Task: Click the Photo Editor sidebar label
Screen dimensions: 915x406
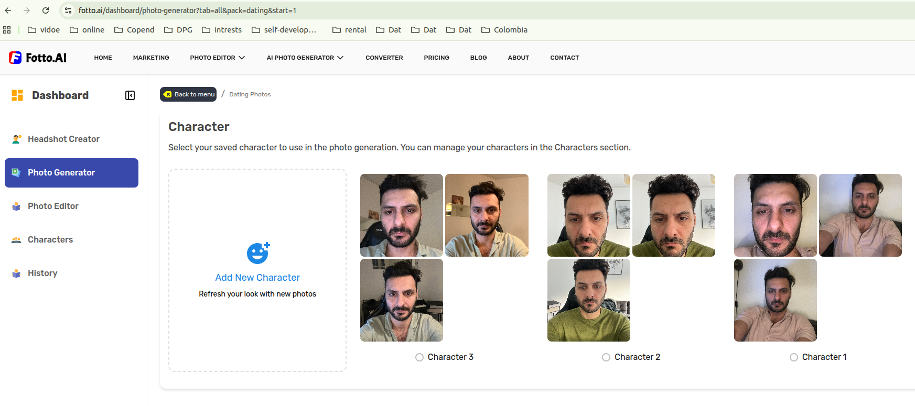Action: coord(53,206)
